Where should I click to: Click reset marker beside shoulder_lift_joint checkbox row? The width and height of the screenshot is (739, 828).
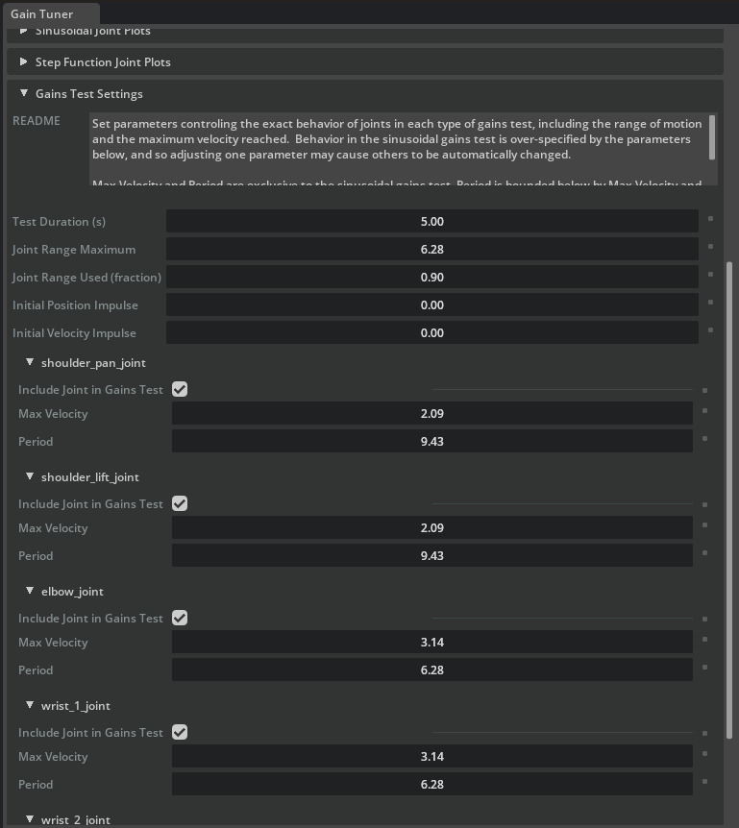point(704,505)
